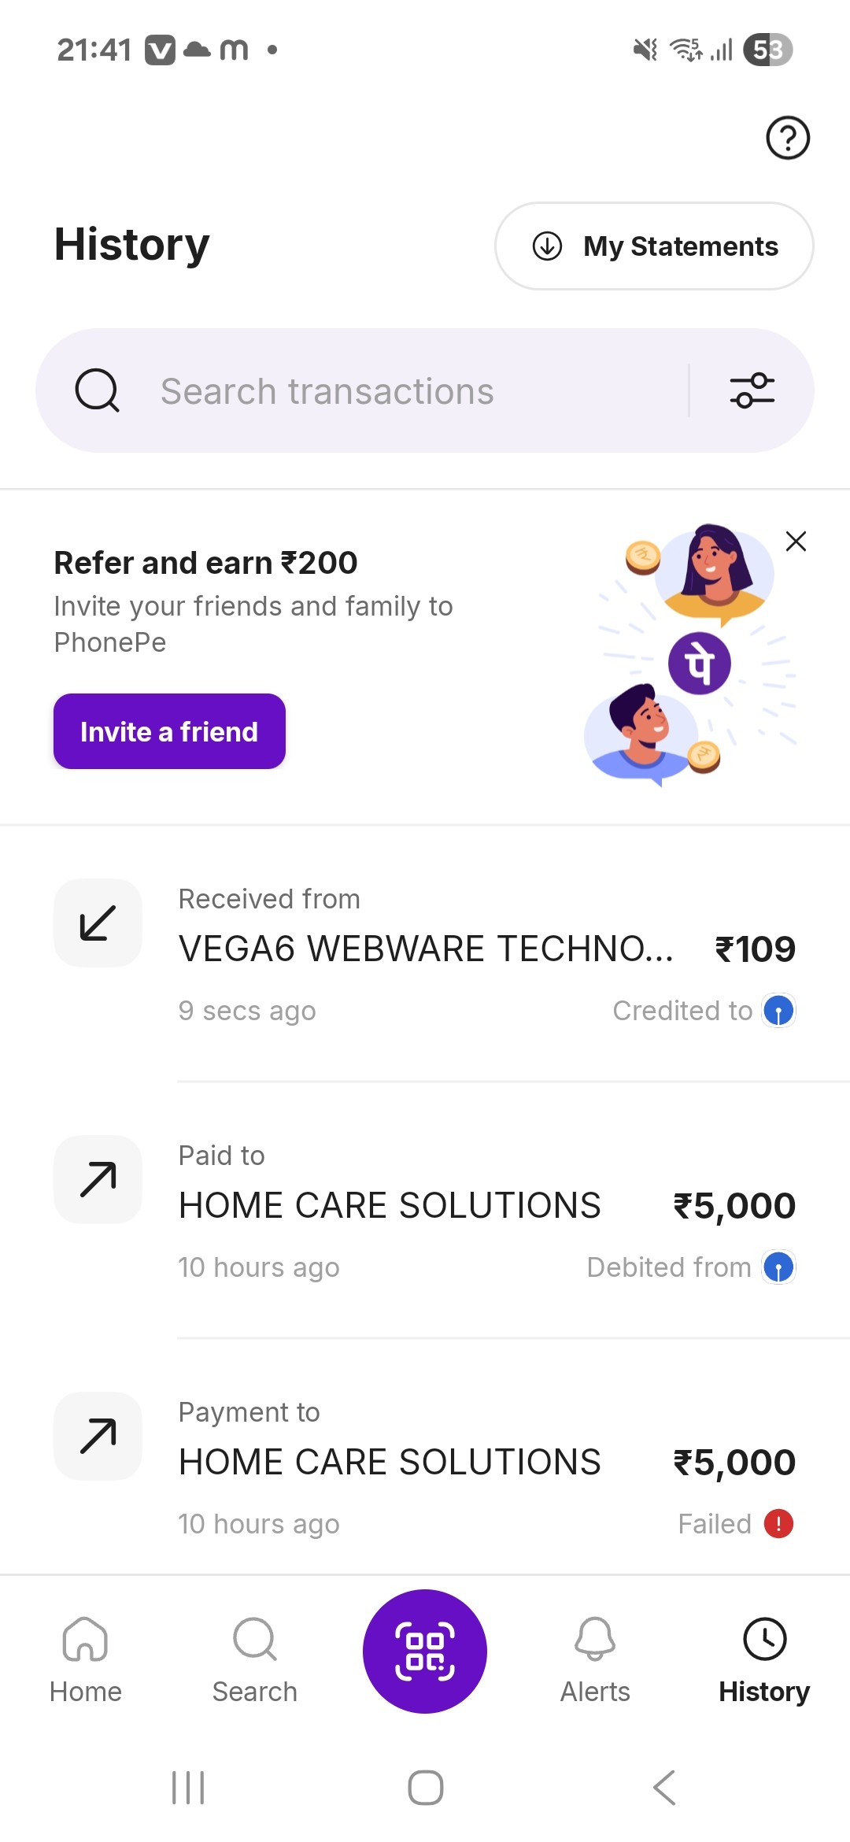Go to the Home tab
The width and height of the screenshot is (850, 1842).
[86, 1658]
